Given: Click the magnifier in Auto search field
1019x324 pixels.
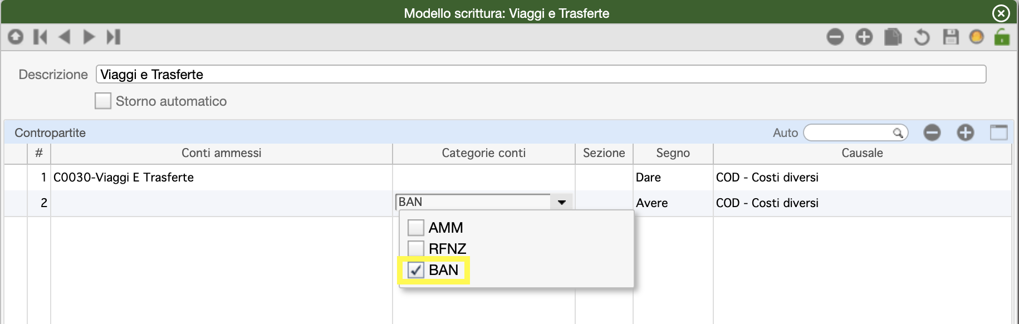Looking at the screenshot, I should pos(897,132).
